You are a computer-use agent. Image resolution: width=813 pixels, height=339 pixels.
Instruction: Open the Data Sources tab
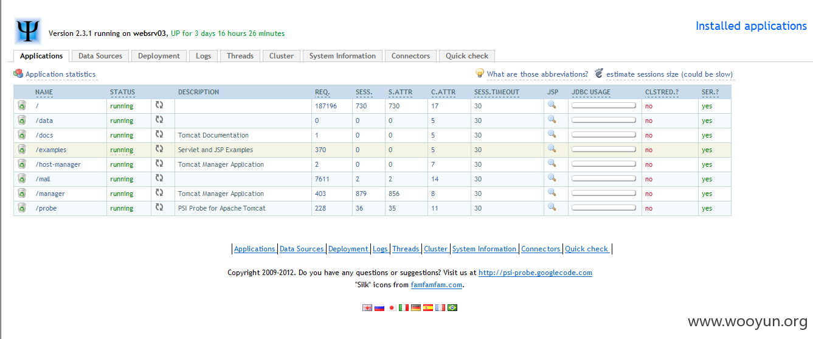click(x=100, y=56)
